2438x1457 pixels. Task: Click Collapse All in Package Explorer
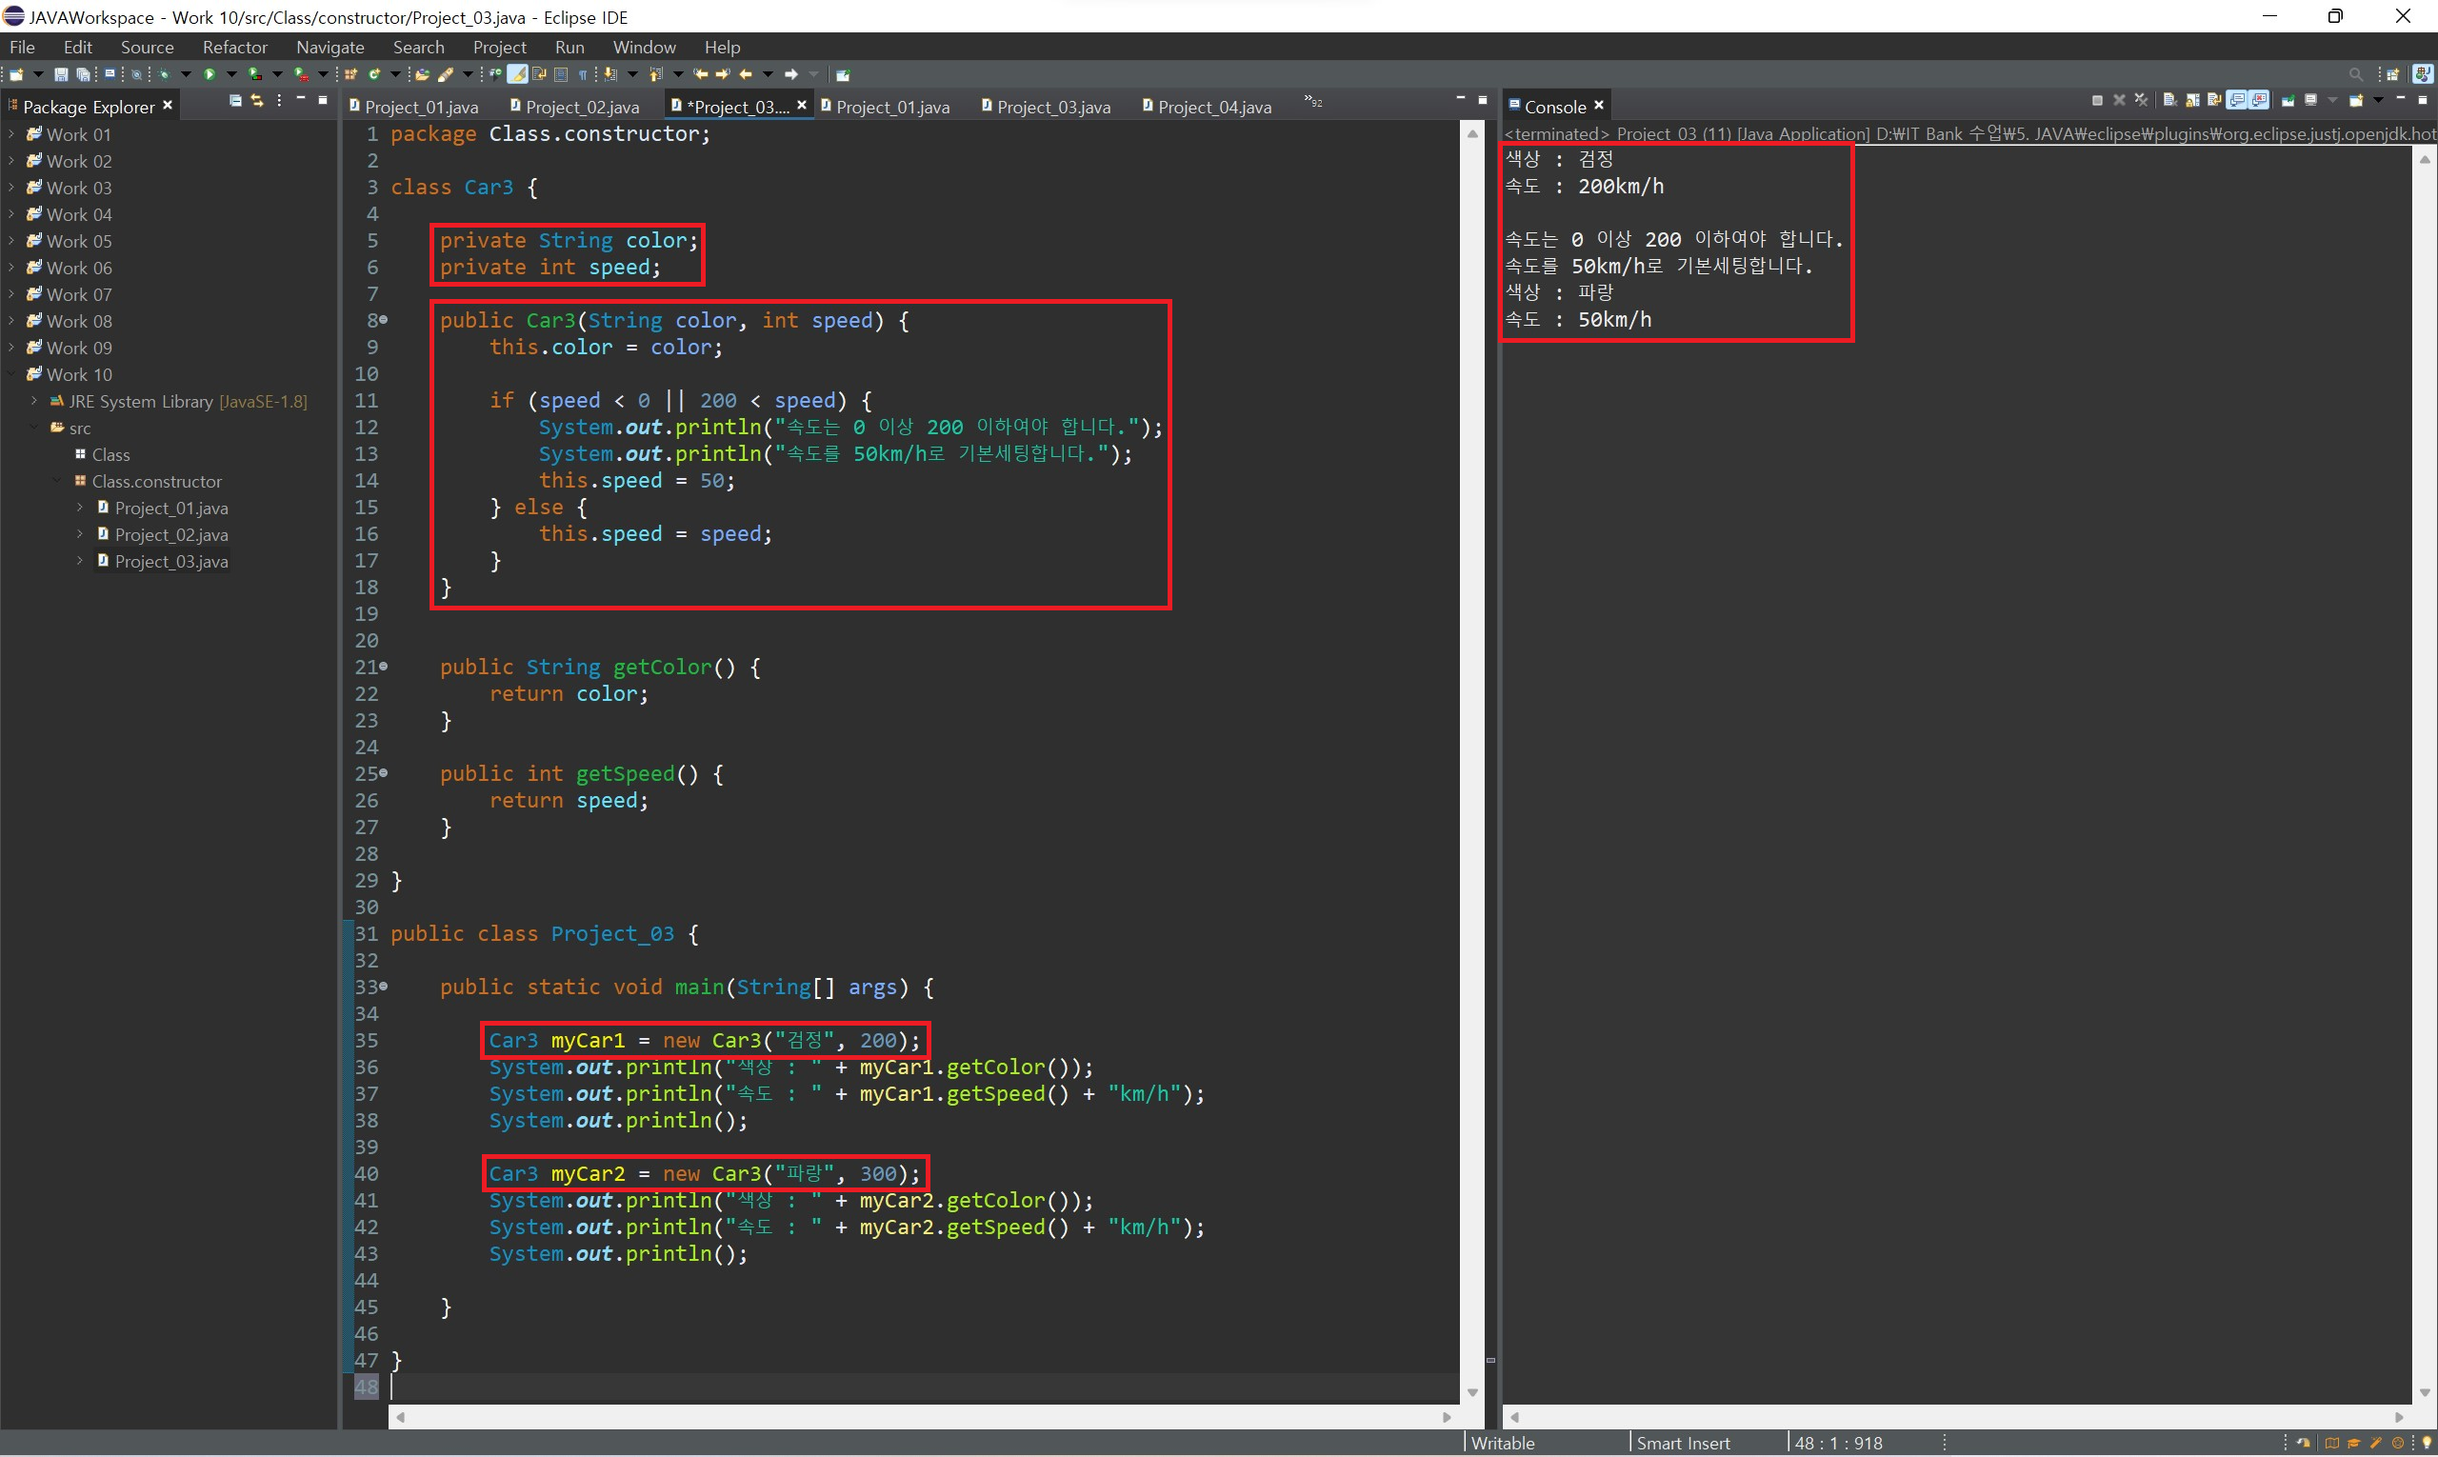point(235,101)
